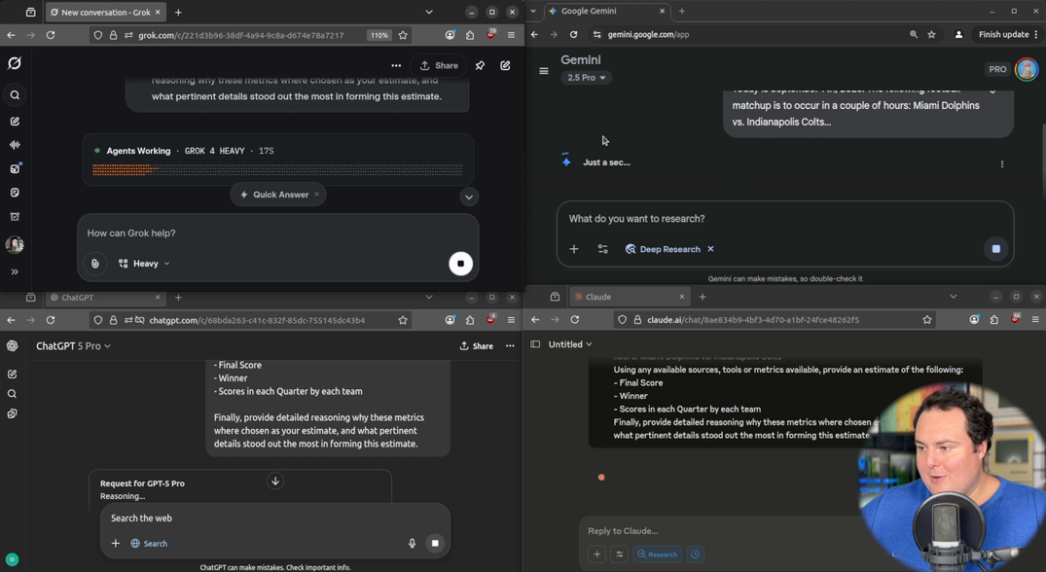1046x572 pixels.
Task: Toggle Research mode in Claude
Action: point(657,554)
